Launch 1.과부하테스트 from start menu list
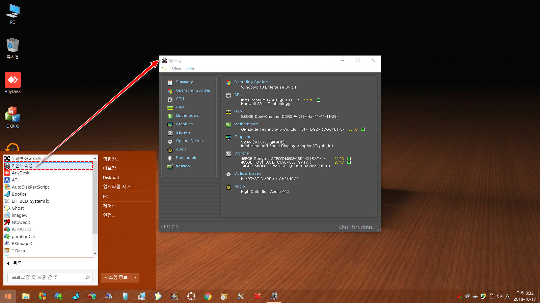 pyautogui.click(x=48, y=159)
